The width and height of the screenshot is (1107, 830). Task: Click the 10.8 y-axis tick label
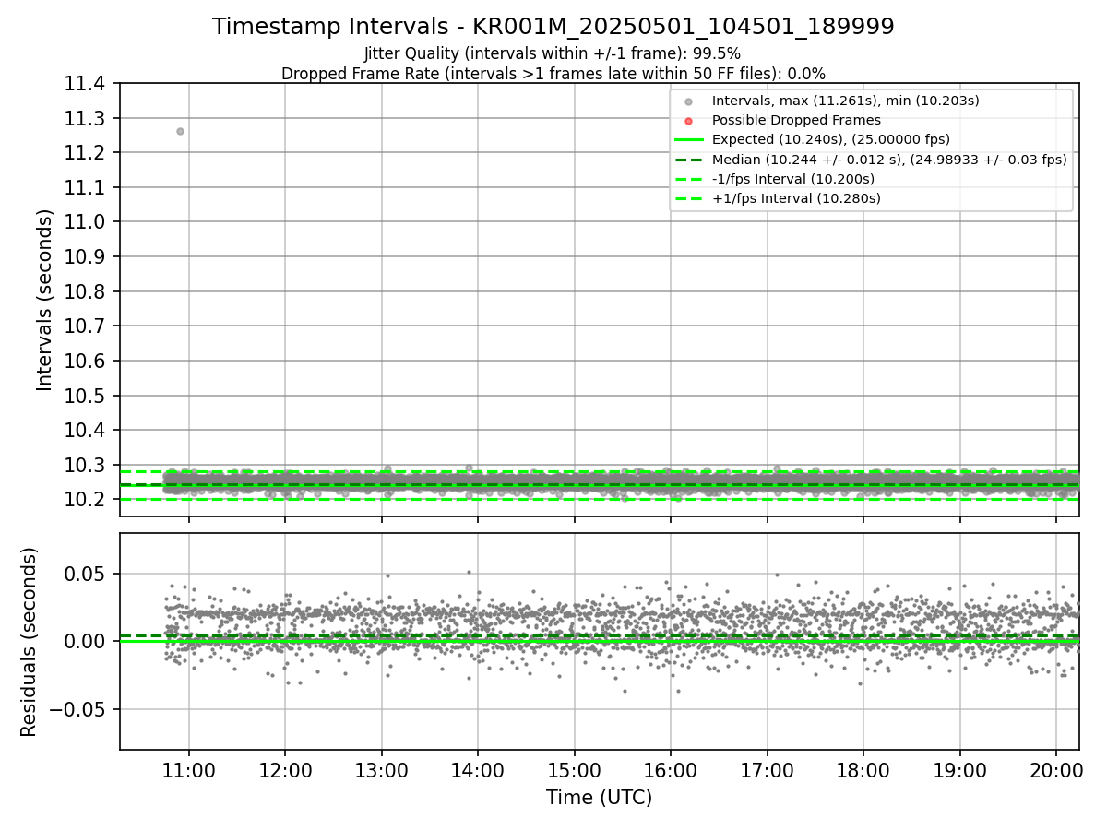pos(86,291)
